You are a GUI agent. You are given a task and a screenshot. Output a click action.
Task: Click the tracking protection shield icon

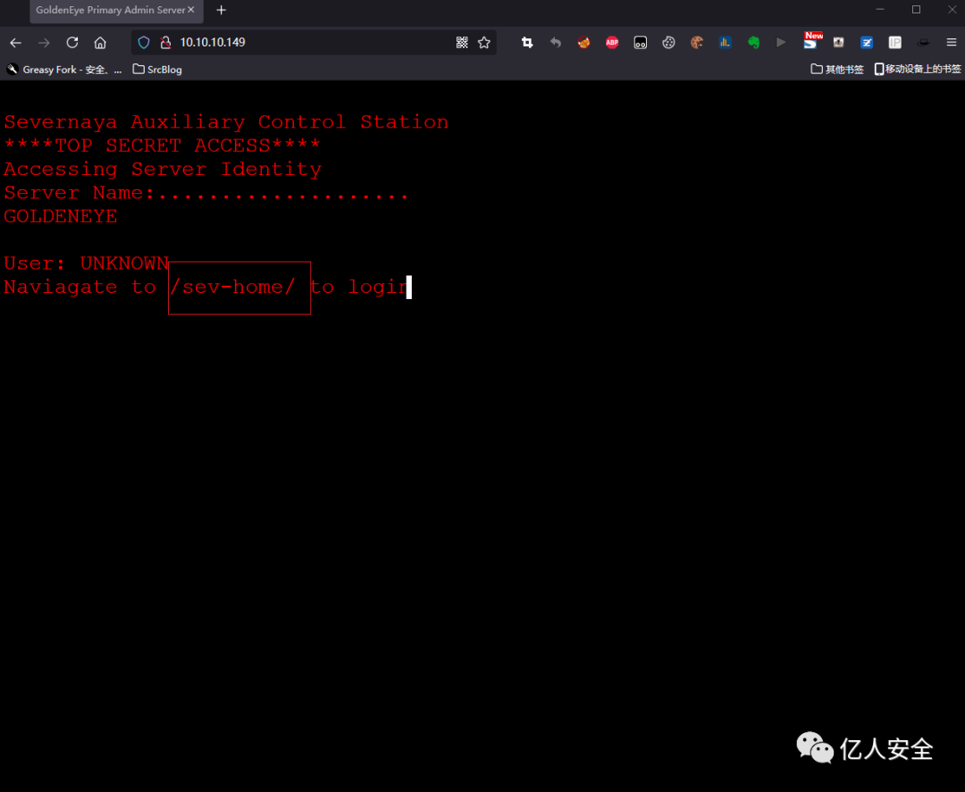[x=143, y=43]
